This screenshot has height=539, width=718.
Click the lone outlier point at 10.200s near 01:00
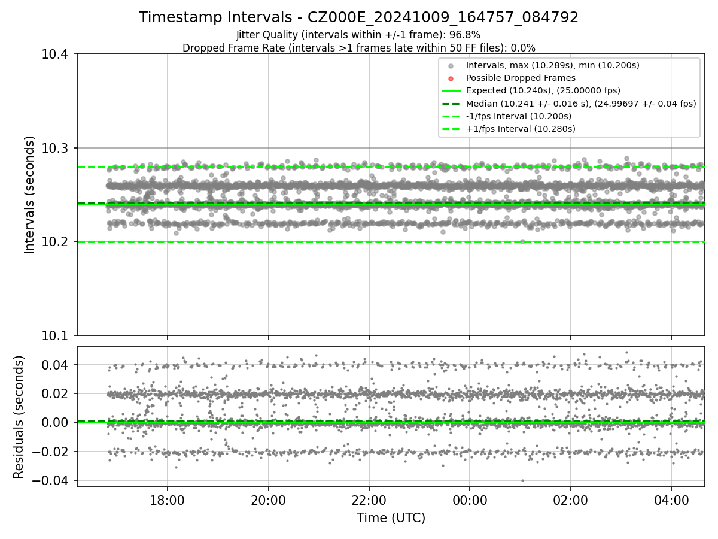[522, 241]
